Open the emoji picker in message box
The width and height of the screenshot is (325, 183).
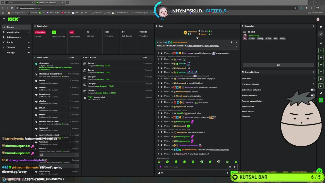point(235,167)
